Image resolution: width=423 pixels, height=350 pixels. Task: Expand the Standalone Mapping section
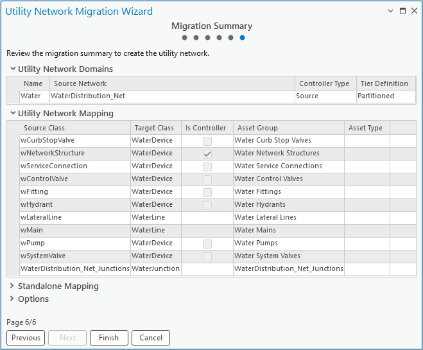coord(12,286)
